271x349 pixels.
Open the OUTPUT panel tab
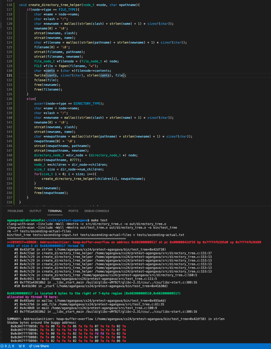point(35,211)
